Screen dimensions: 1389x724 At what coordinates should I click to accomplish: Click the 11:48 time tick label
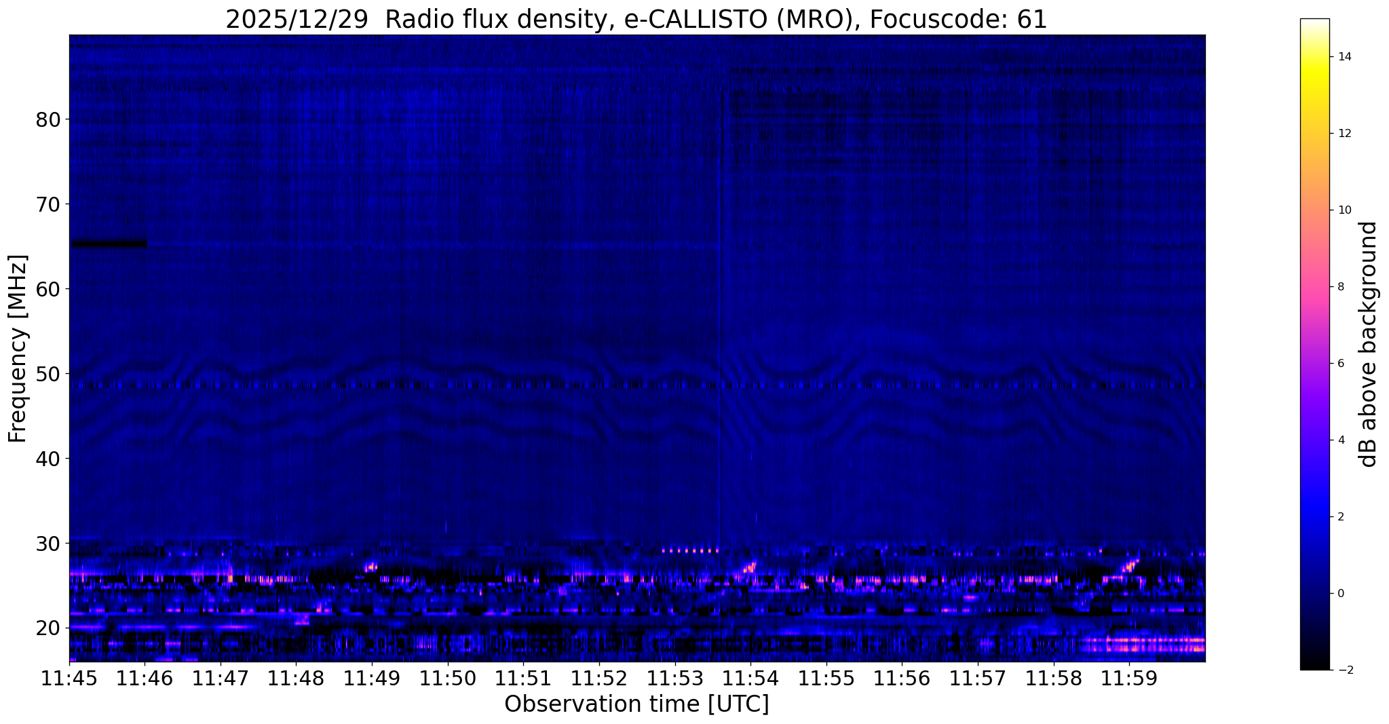point(296,678)
